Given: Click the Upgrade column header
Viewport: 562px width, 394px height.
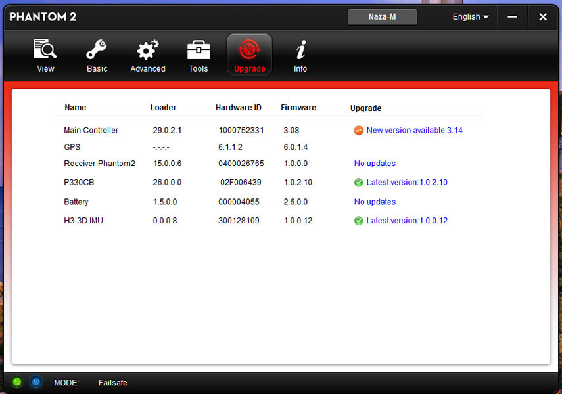Looking at the screenshot, I should coord(365,108).
